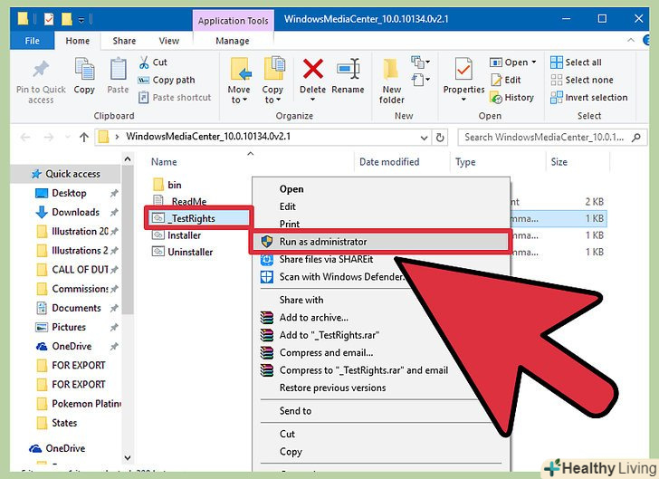The height and width of the screenshot is (479, 659).
Task: Open the States folder in navigation pane
Action: (x=64, y=423)
